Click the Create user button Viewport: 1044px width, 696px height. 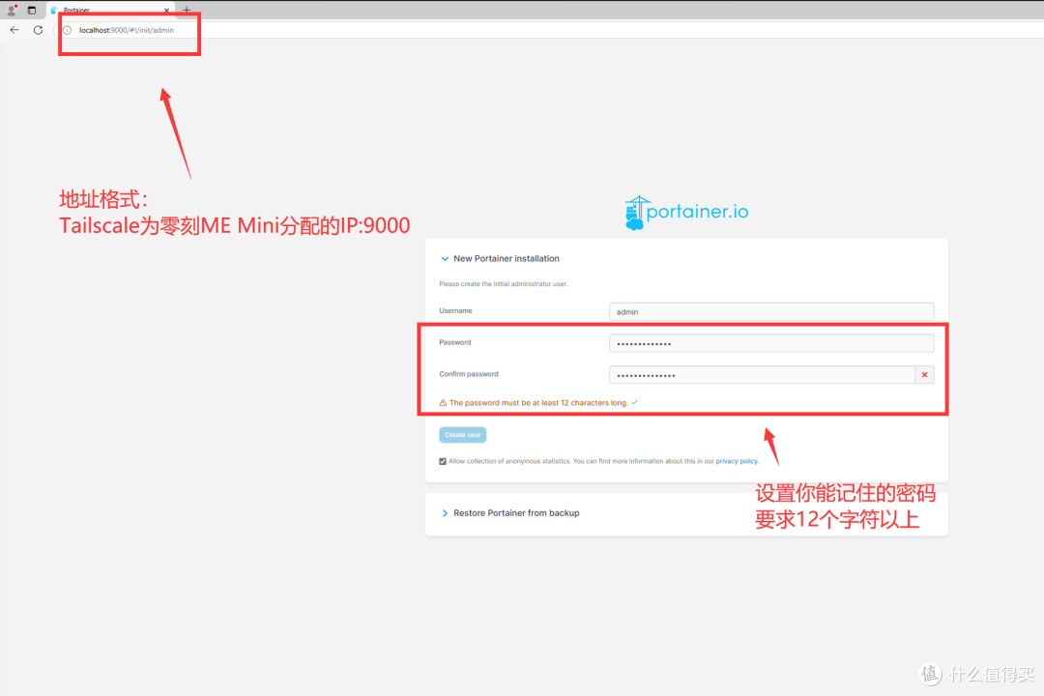(x=463, y=434)
